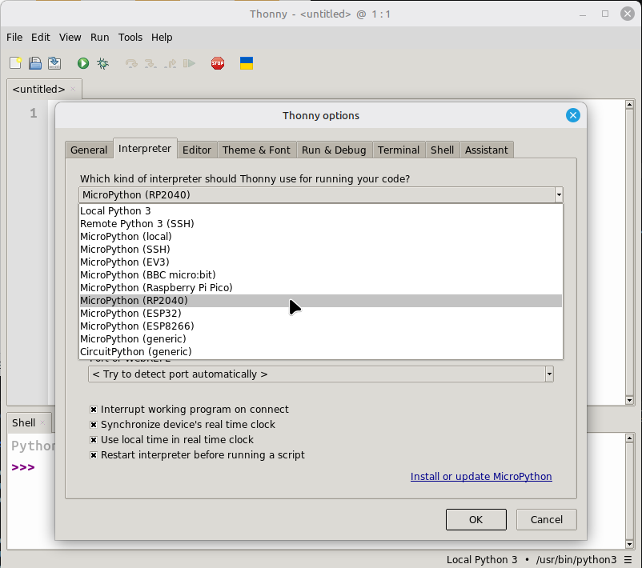Click the Save file toolbar icon
Screen dimensions: 642x568
click(54, 63)
